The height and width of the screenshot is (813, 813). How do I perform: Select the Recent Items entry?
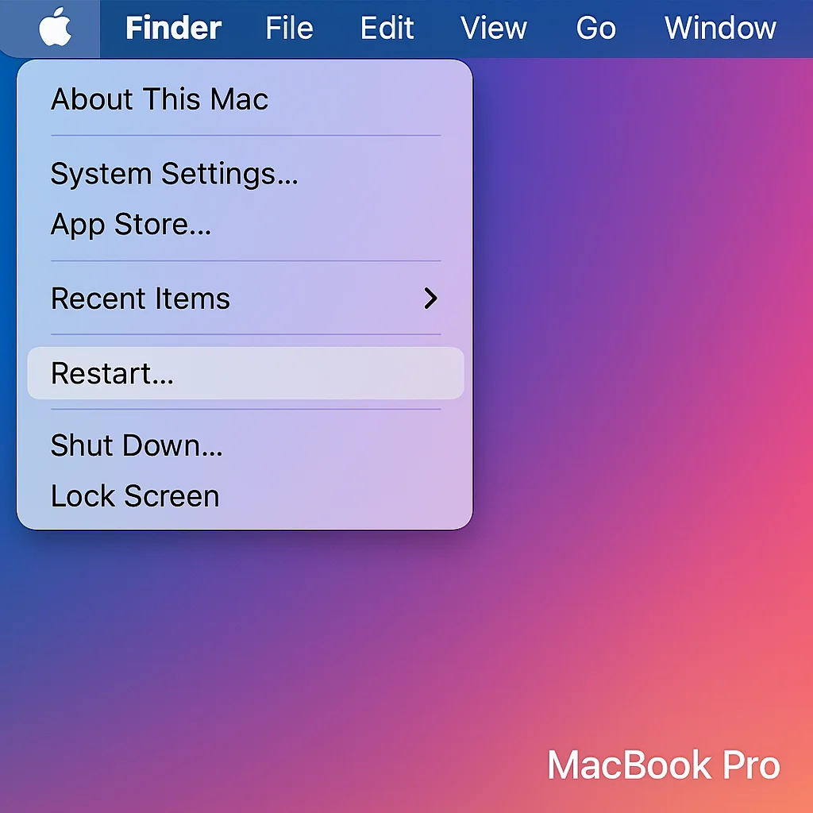[x=245, y=299]
